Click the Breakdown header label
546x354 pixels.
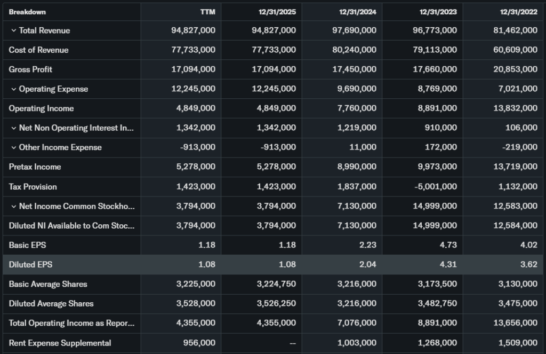(x=27, y=12)
